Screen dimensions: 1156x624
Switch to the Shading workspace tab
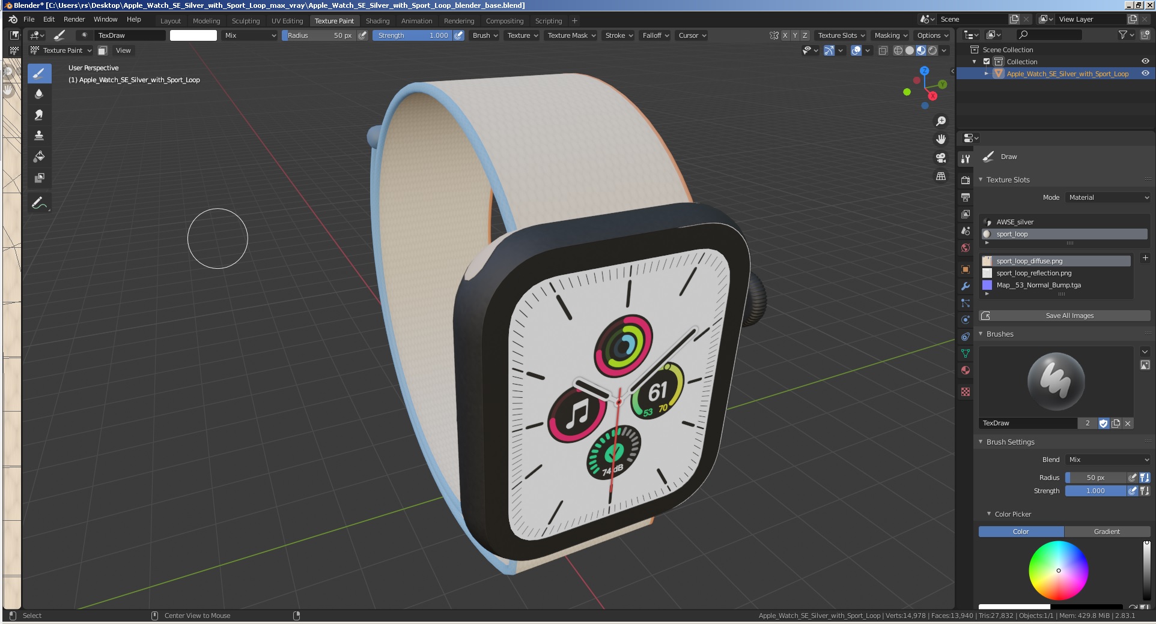tap(377, 21)
